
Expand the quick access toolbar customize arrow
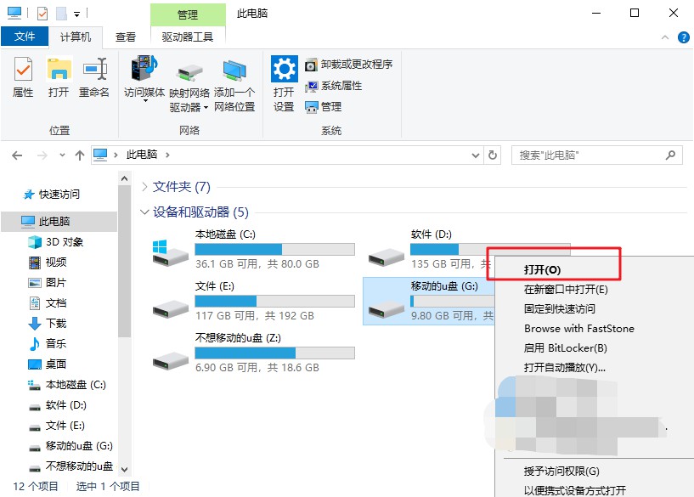[x=77, y=14]
